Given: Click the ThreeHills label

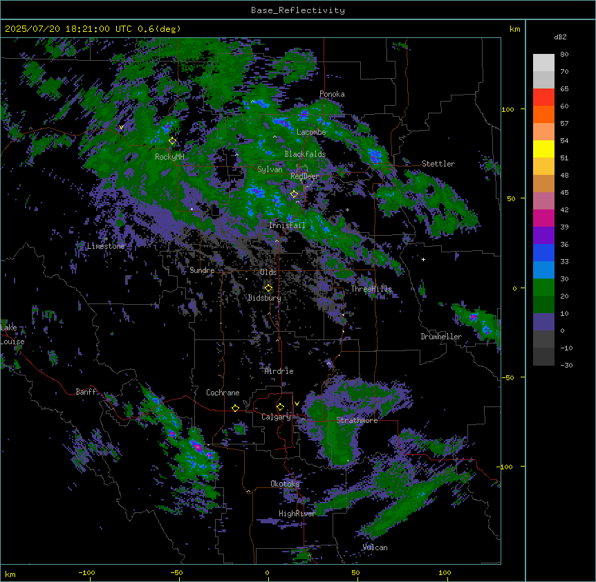Looking at the screenshot, I should 371,289.
